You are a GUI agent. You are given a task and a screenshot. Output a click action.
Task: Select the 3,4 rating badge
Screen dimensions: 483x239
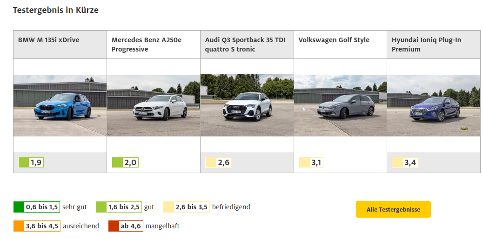click(x=405, y=162)
